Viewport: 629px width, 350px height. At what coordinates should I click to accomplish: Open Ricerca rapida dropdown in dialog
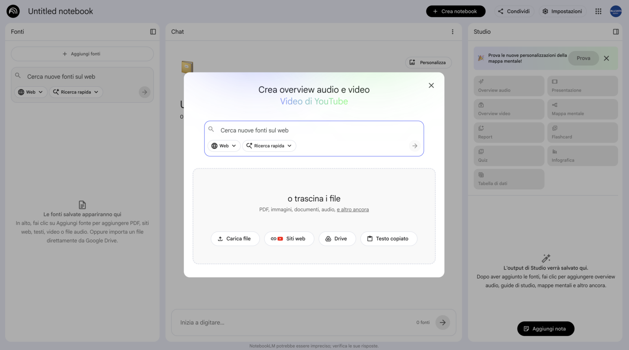[269, 146]
